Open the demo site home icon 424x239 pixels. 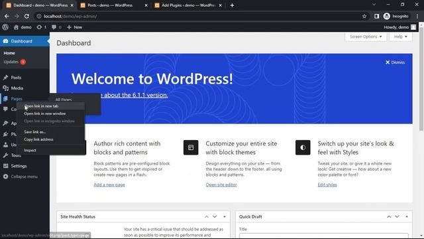point(16,27)
